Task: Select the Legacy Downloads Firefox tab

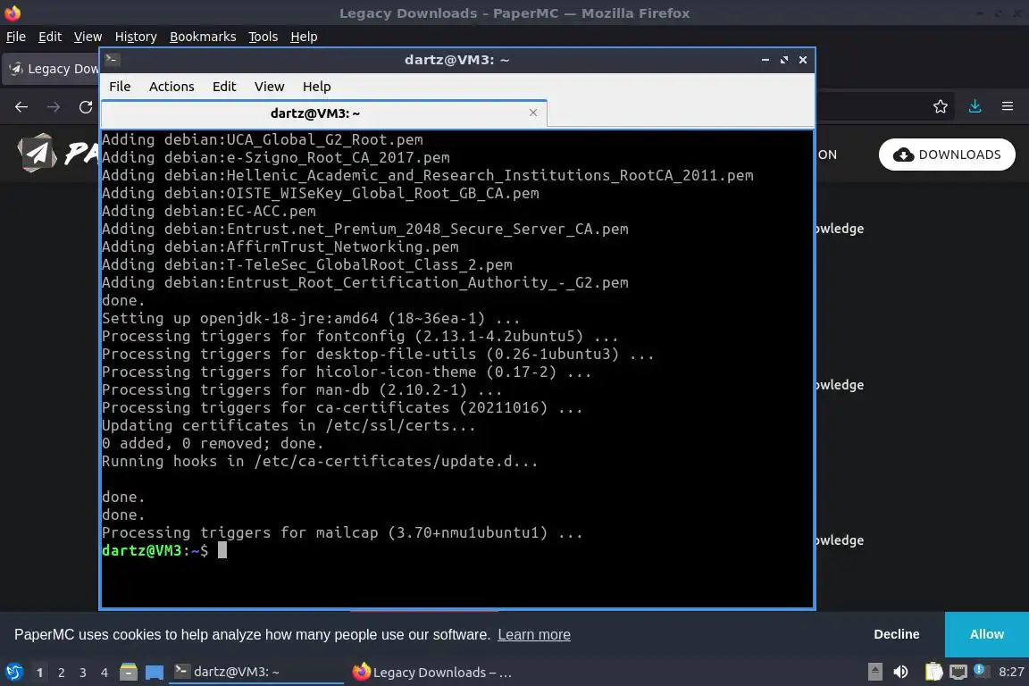Action: click(x=51, y=69)
